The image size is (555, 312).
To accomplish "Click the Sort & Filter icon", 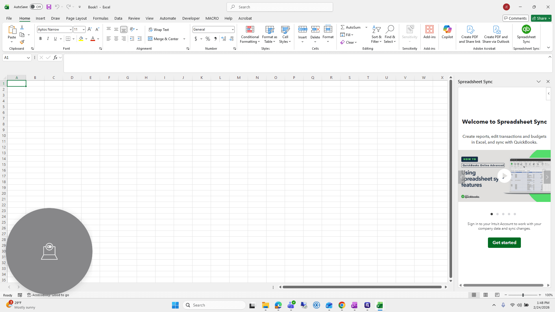I will point(376,34).
